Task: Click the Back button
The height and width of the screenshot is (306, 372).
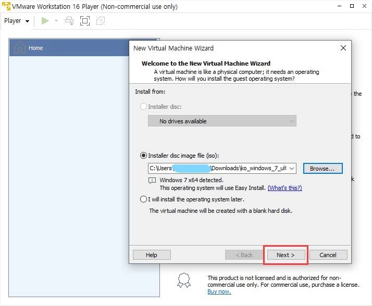Action: 244,255
